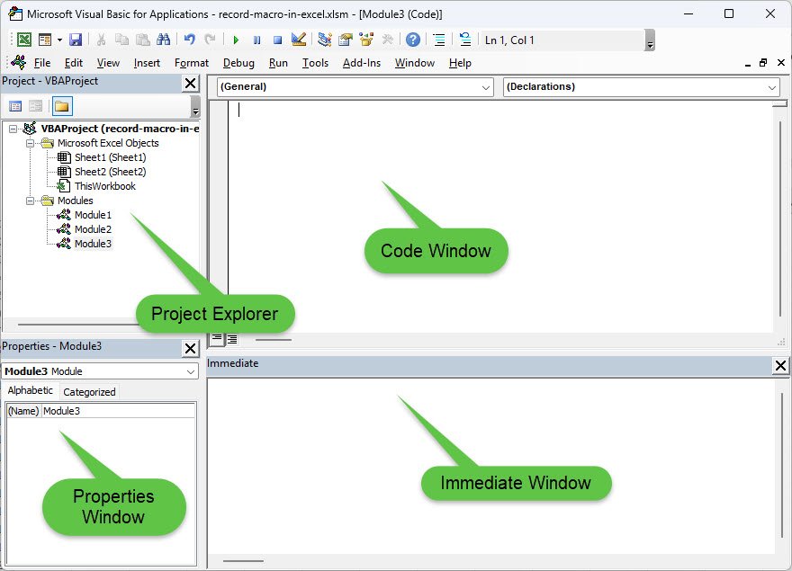This screenshot has width=792, height=571.
Task: Click the toolbar icon after Help
Action: (x=439, y=40)
